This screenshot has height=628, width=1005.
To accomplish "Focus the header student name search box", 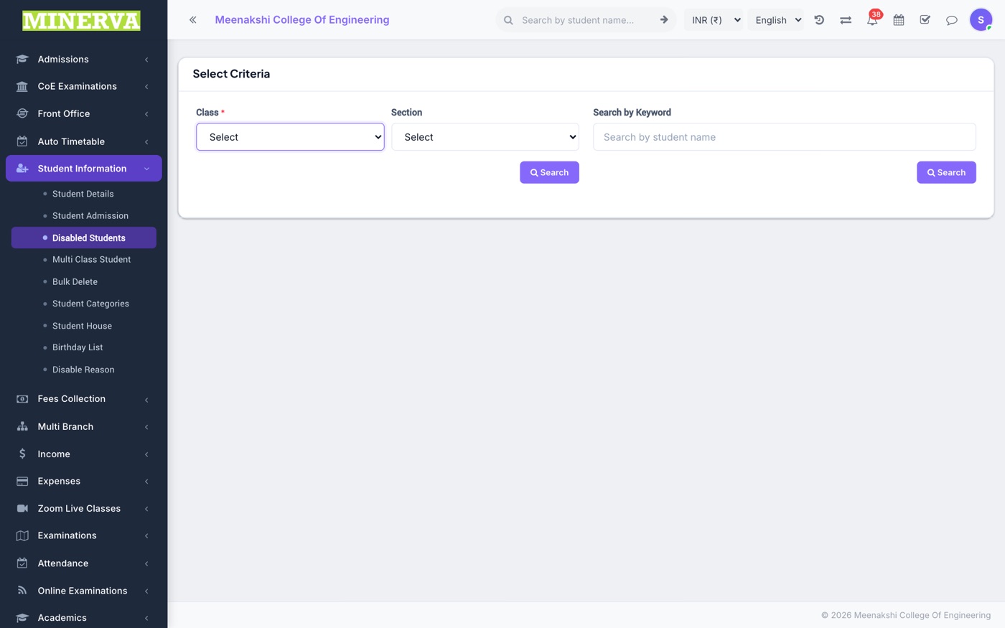I will tap(586, 20).
